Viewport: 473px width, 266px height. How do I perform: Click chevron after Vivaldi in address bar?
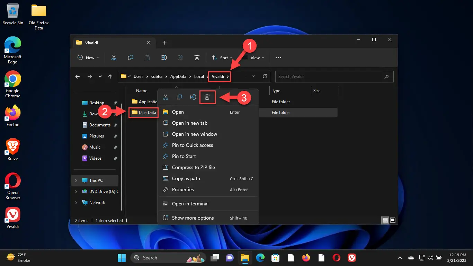228,77
